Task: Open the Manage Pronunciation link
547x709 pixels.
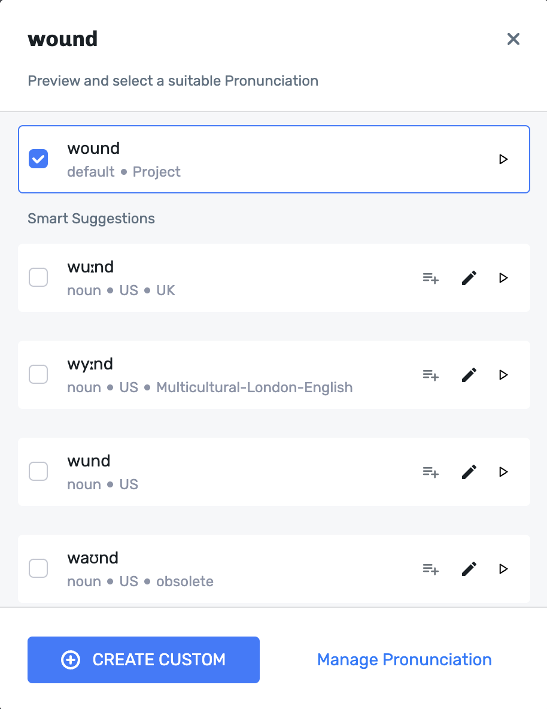Action: pyautogui.click(x=405, y=660)
